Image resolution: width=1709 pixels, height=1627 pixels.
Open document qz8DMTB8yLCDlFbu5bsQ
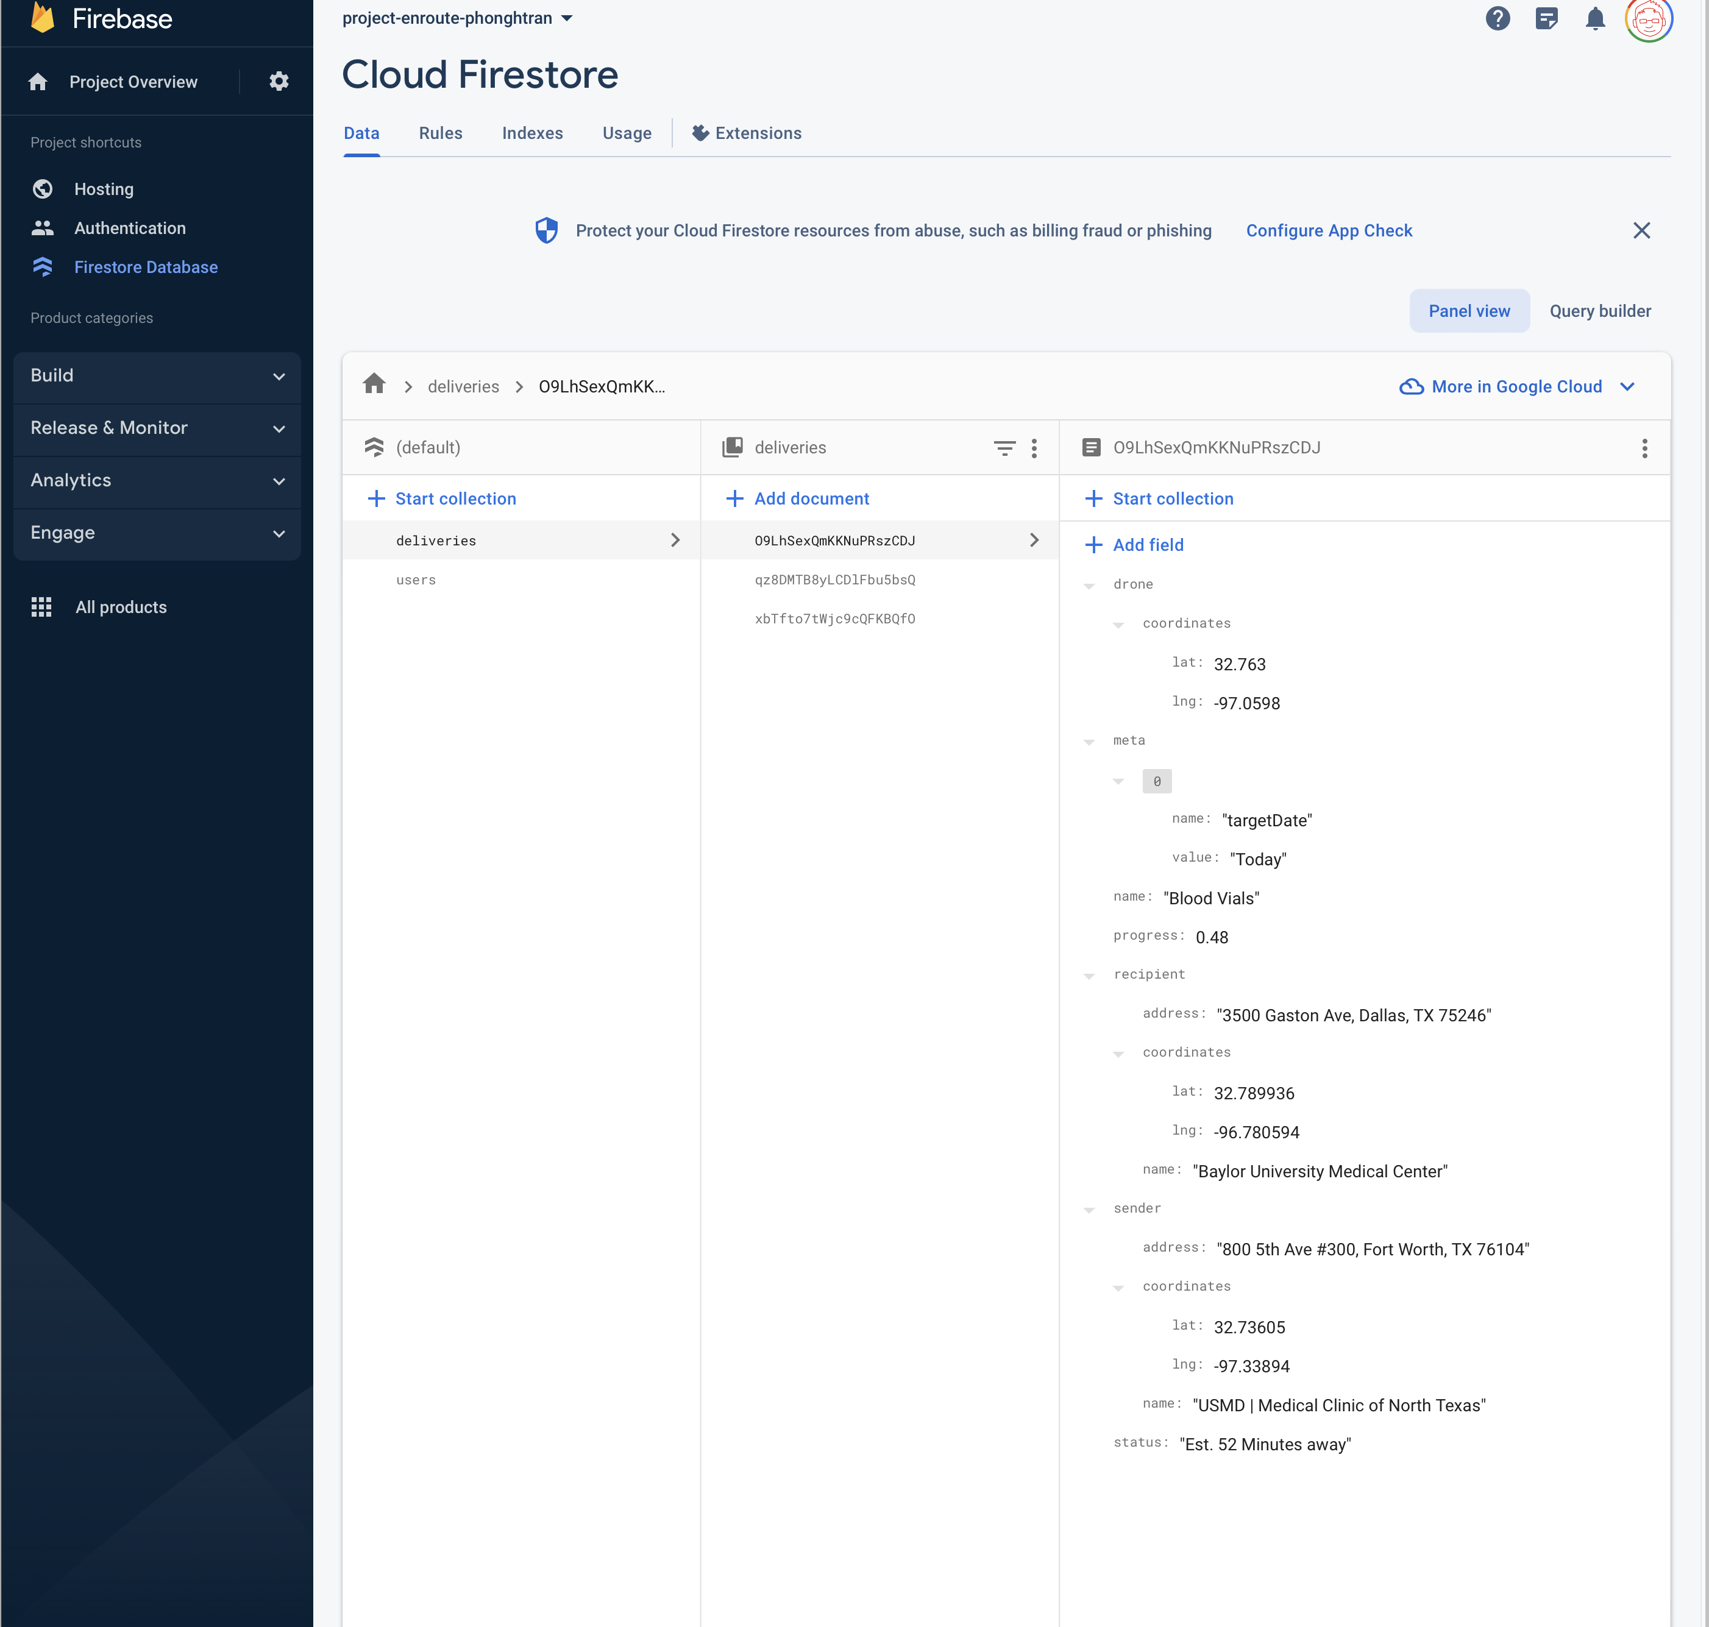click(x=879, y=580)
